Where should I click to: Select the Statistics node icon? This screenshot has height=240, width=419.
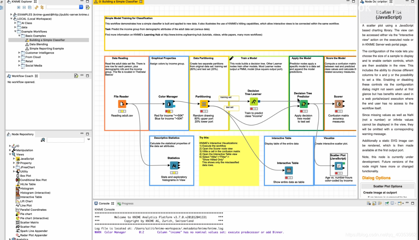coord(174,166)
